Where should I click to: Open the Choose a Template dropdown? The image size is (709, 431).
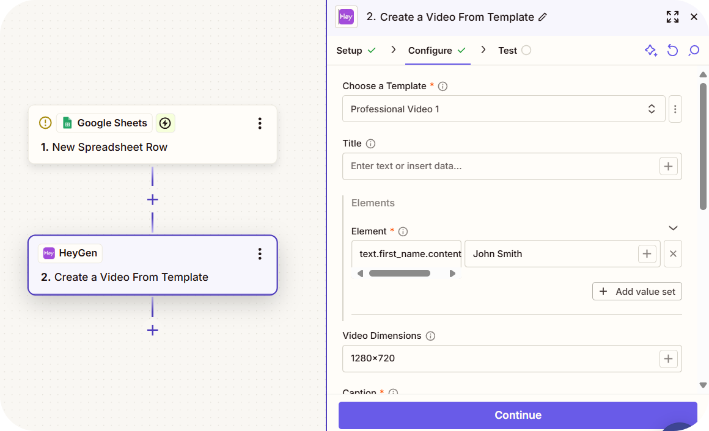[x=504, y=109]
